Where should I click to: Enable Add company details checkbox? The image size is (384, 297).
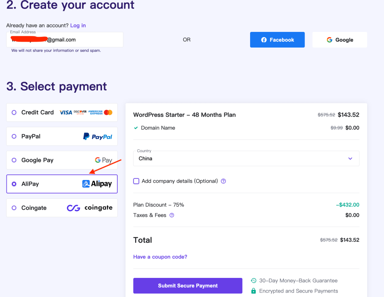click(x=136, y=181)
